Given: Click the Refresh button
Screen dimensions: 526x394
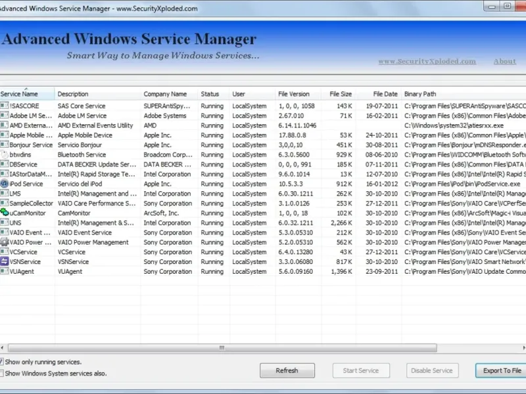Looking at the screenshot, I should pyautogui.click(x=287, y=370).
